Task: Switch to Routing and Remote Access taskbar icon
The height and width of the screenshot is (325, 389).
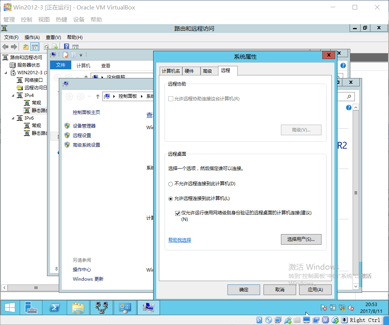Action: tap(102, 308)
